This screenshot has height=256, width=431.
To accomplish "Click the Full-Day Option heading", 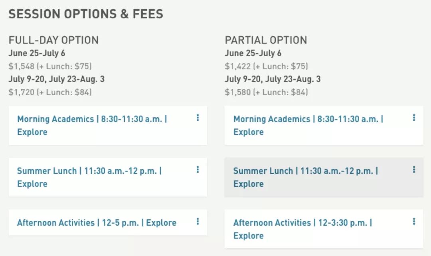I will click(x=53, y=40).
